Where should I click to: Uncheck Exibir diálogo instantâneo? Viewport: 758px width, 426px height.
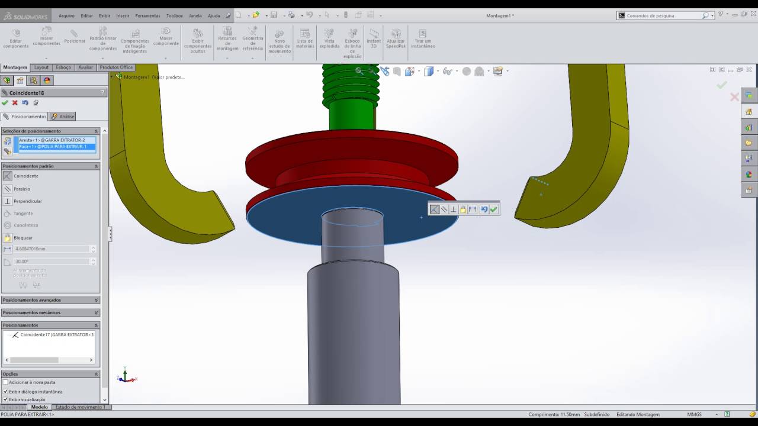click(x=6, y=392)
